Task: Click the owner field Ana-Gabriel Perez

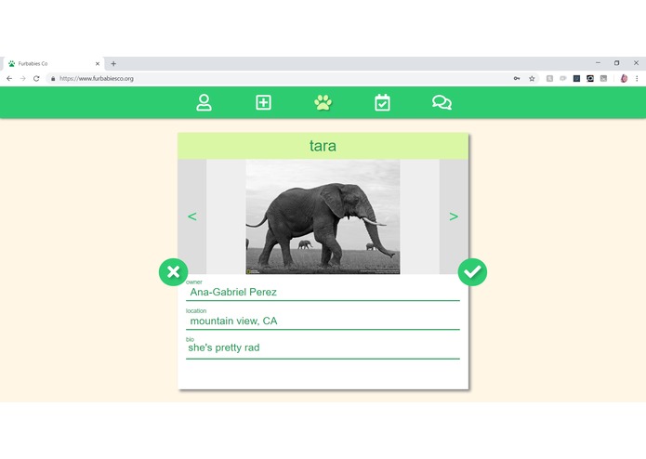Action: pos(323,293)
